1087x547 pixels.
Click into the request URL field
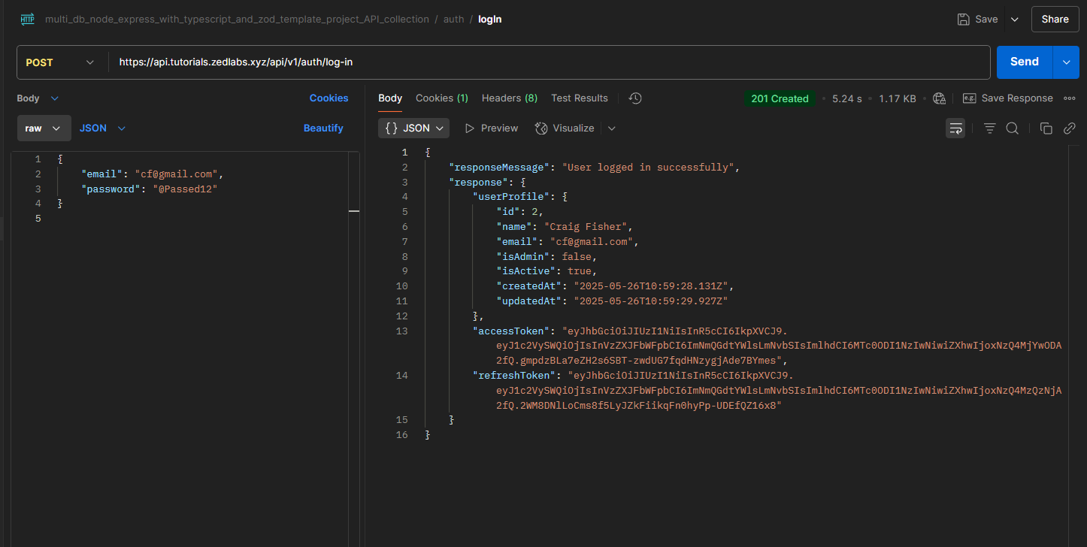click(549, 62)
